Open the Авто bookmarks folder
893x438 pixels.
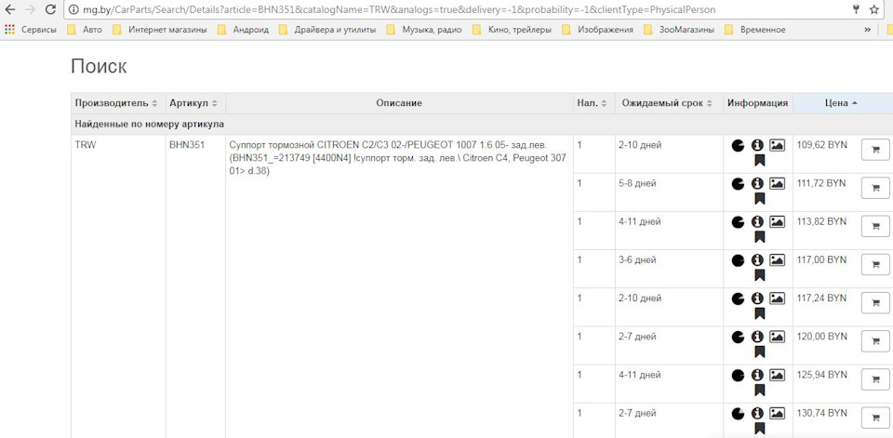pos(85,30)
